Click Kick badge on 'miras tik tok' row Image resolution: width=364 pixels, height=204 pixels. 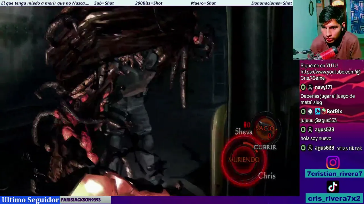pos(303,148)
